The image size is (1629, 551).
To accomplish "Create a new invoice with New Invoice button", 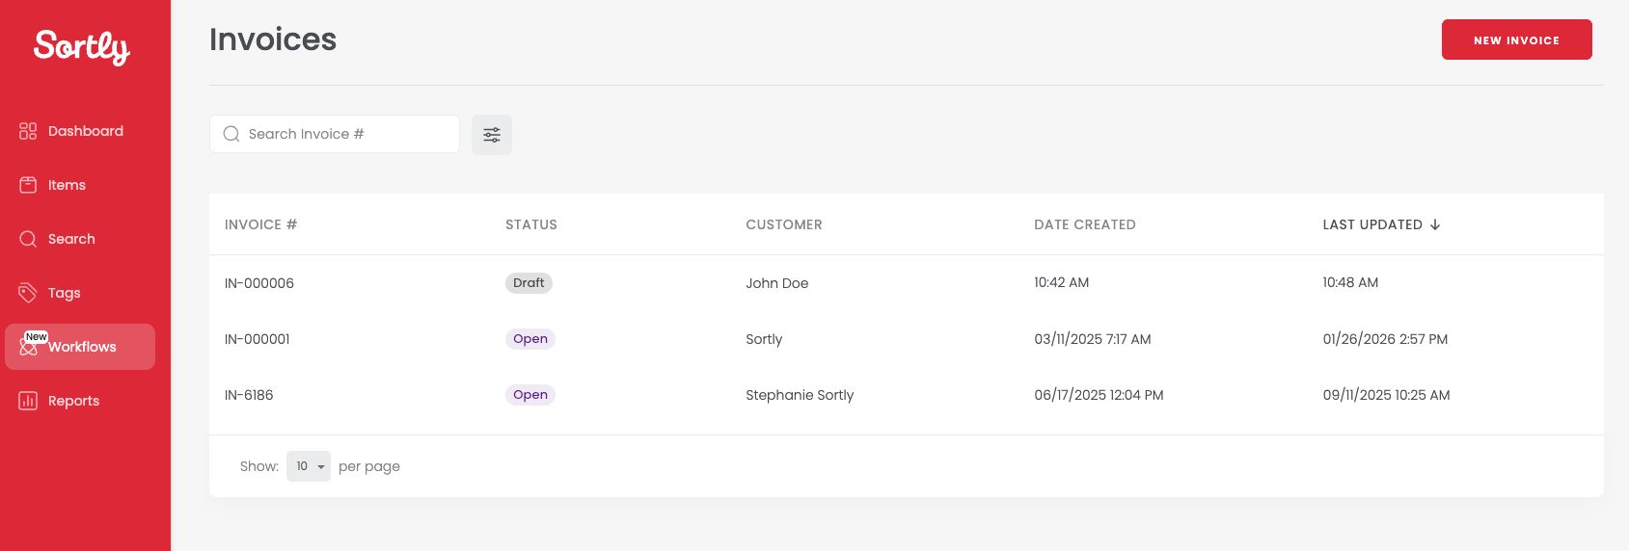I will click(1516, 39).
